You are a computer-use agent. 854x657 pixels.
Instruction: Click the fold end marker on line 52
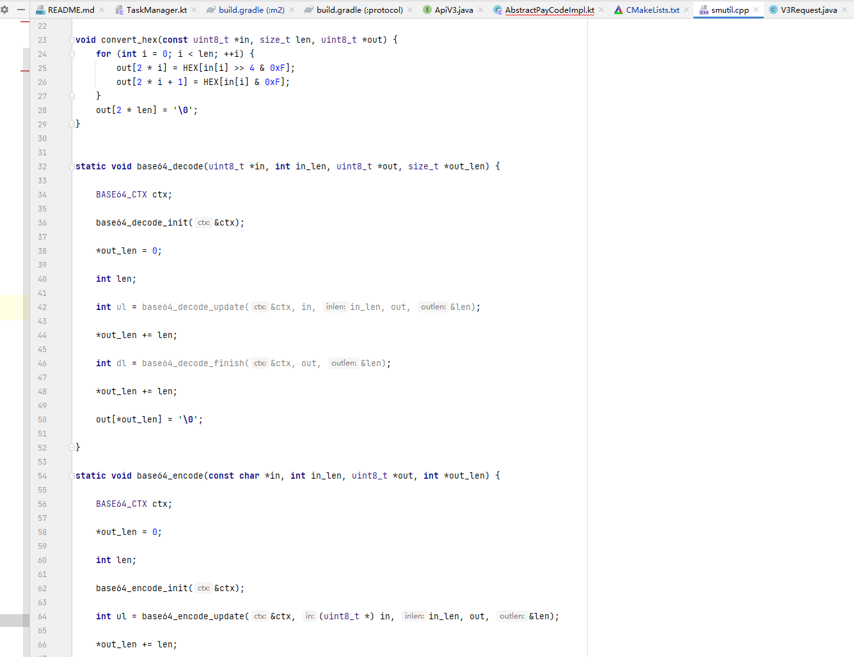[x=72, y=447]
